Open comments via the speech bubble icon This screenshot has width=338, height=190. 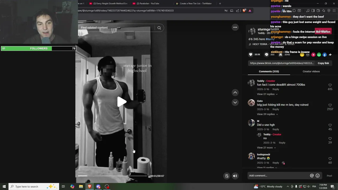[266, 55]
